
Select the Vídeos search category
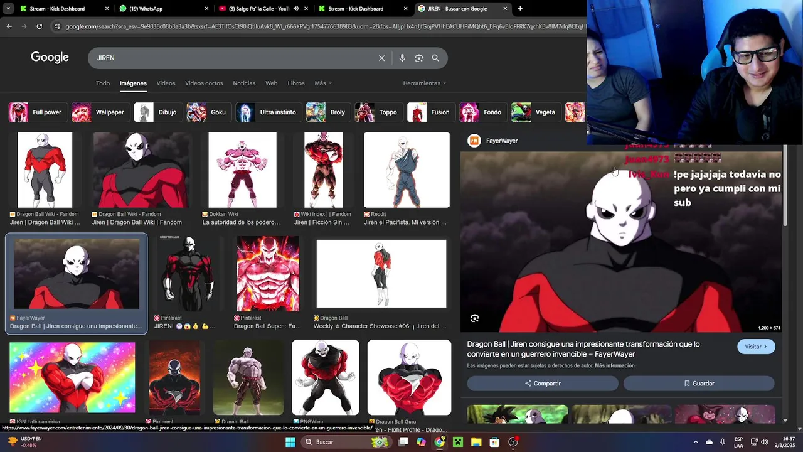pos(166,83)
